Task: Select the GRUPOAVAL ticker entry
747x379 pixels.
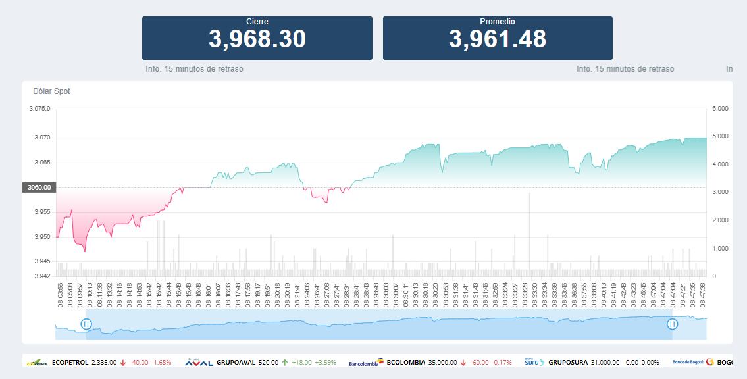Action: [x=237, y=362]
